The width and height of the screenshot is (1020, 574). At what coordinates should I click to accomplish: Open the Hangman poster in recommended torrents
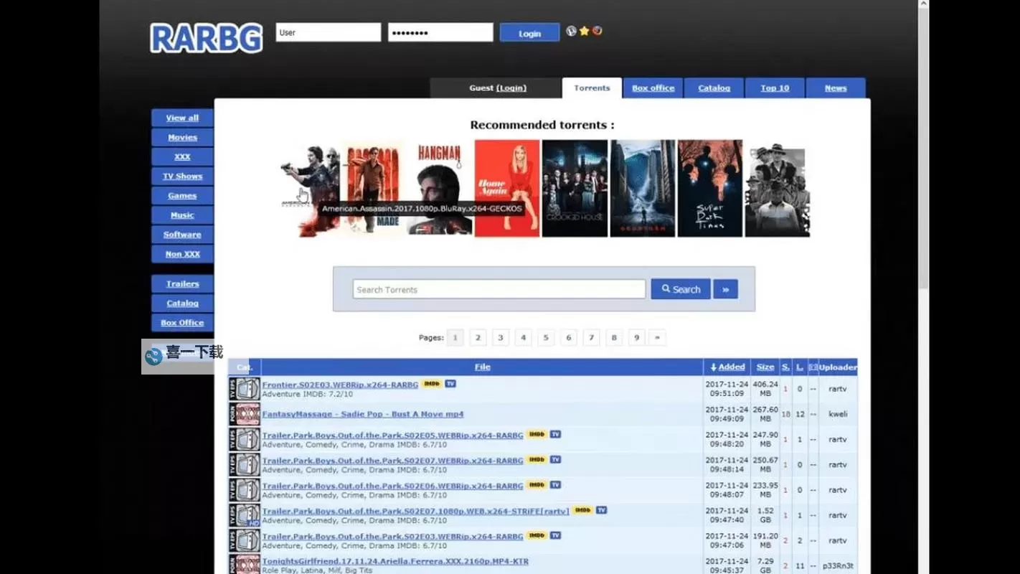[x=439, y=188]
